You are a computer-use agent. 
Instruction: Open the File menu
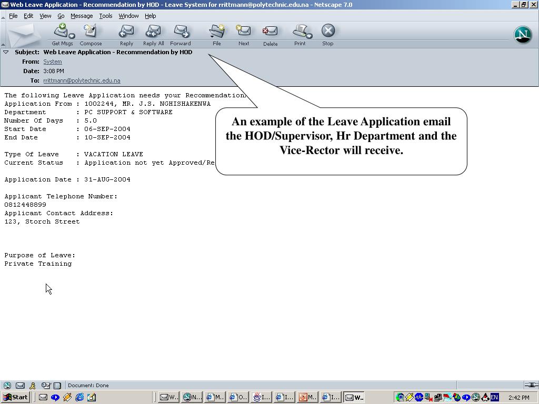(x=13, y=16)
